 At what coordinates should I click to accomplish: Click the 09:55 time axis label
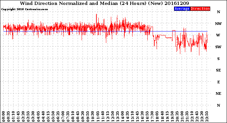pos(88,116)
